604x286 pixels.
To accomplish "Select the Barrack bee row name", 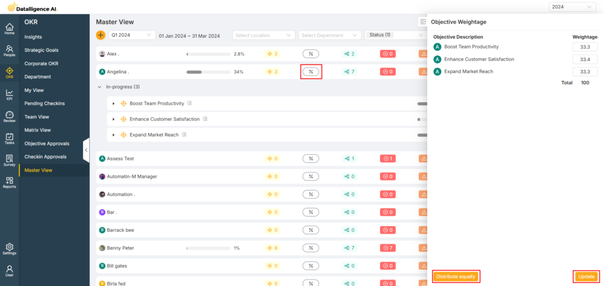I will (120, 230).
